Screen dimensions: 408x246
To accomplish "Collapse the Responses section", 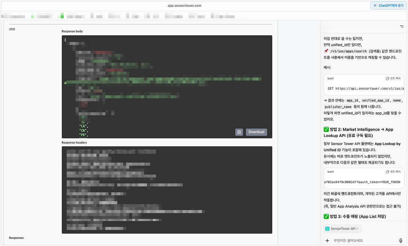I will (16, 238).
